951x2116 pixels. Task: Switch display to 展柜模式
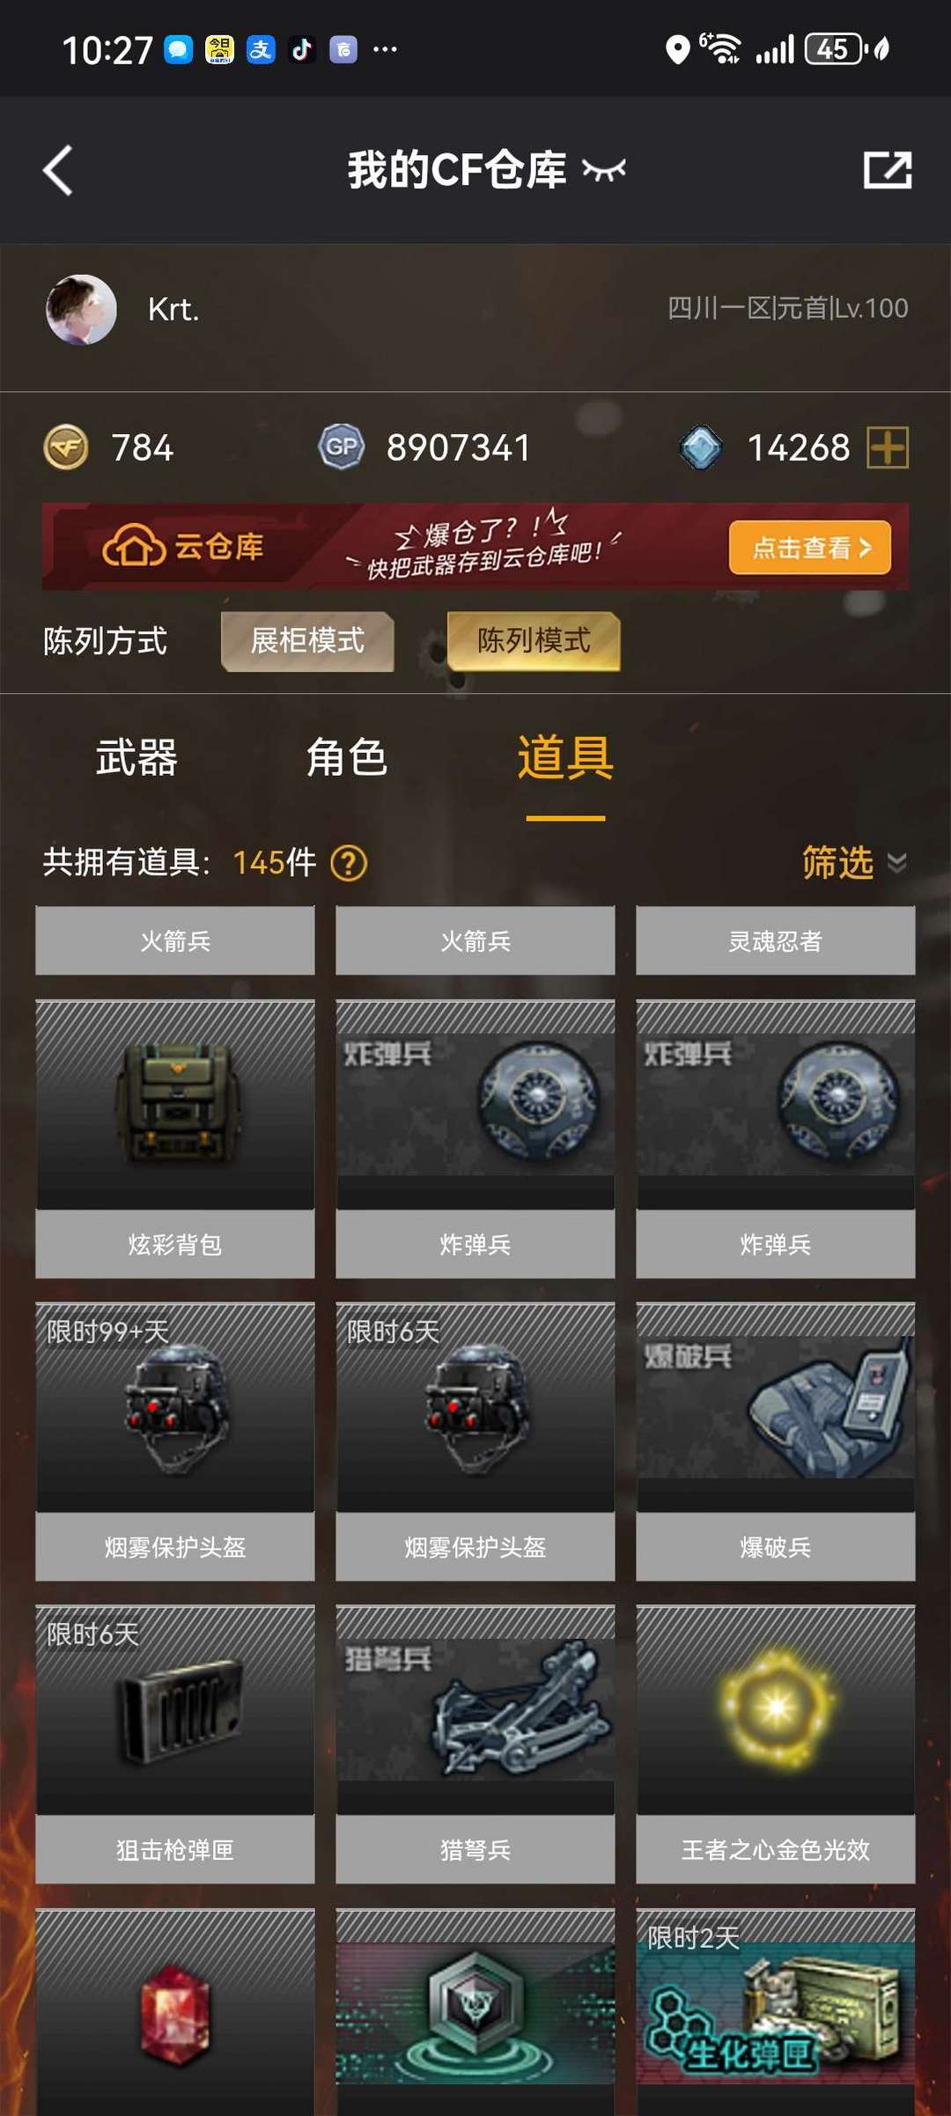click(x=307, y=641)
